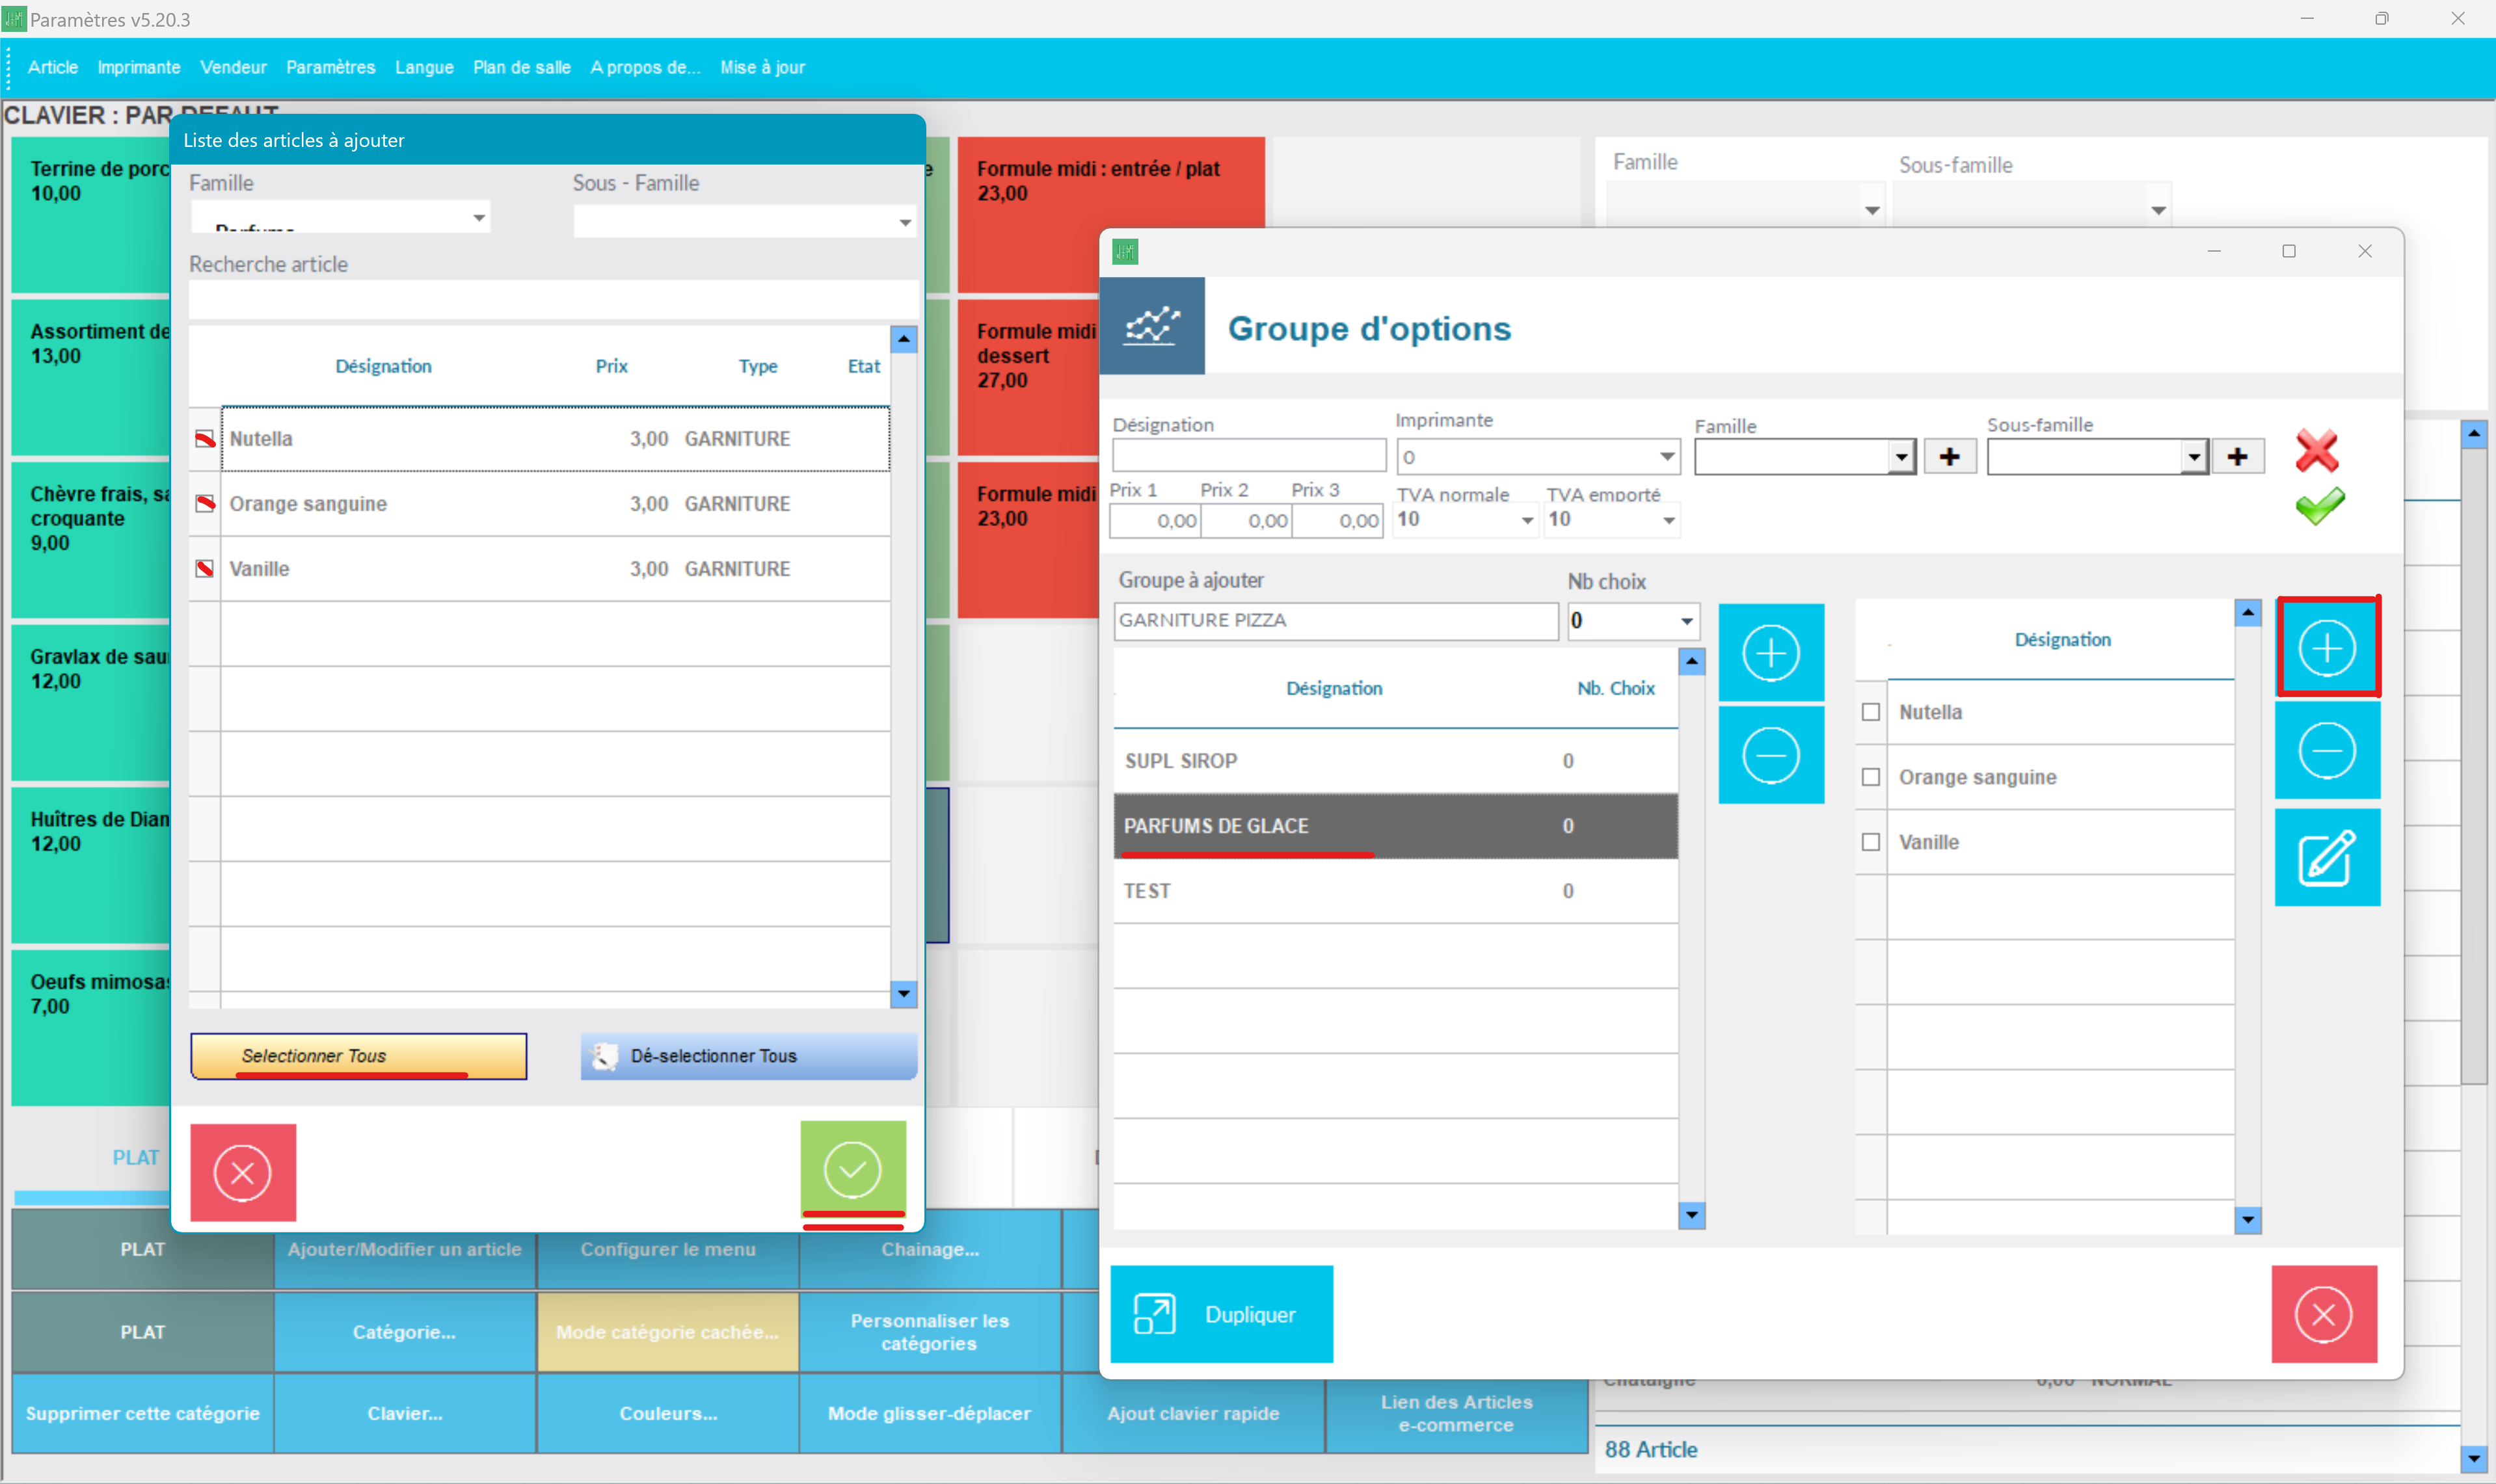The width and height of the screenshot is (2496, 1484).
Task: Click the Groupe d'options window title icon
Action: 1126,251
